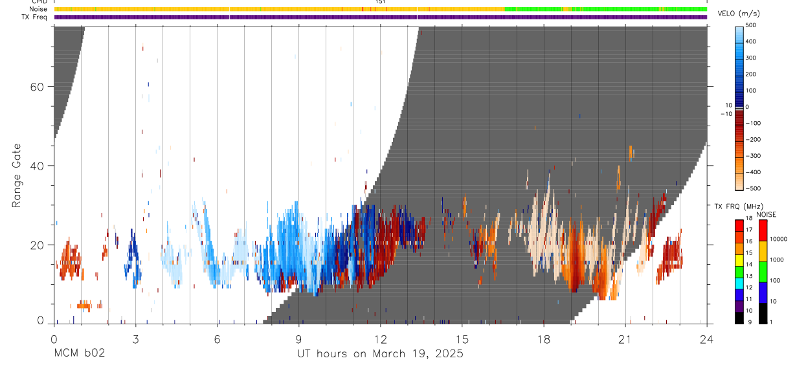Click the TX FRQ (MHz) legend title
The image size is (795, 367).
[x=737, y=206]
